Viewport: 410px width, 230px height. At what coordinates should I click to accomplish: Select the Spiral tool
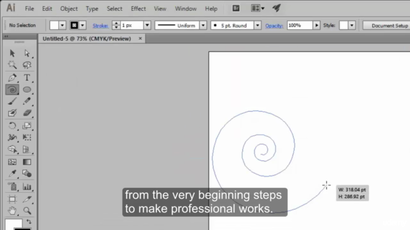12,89
